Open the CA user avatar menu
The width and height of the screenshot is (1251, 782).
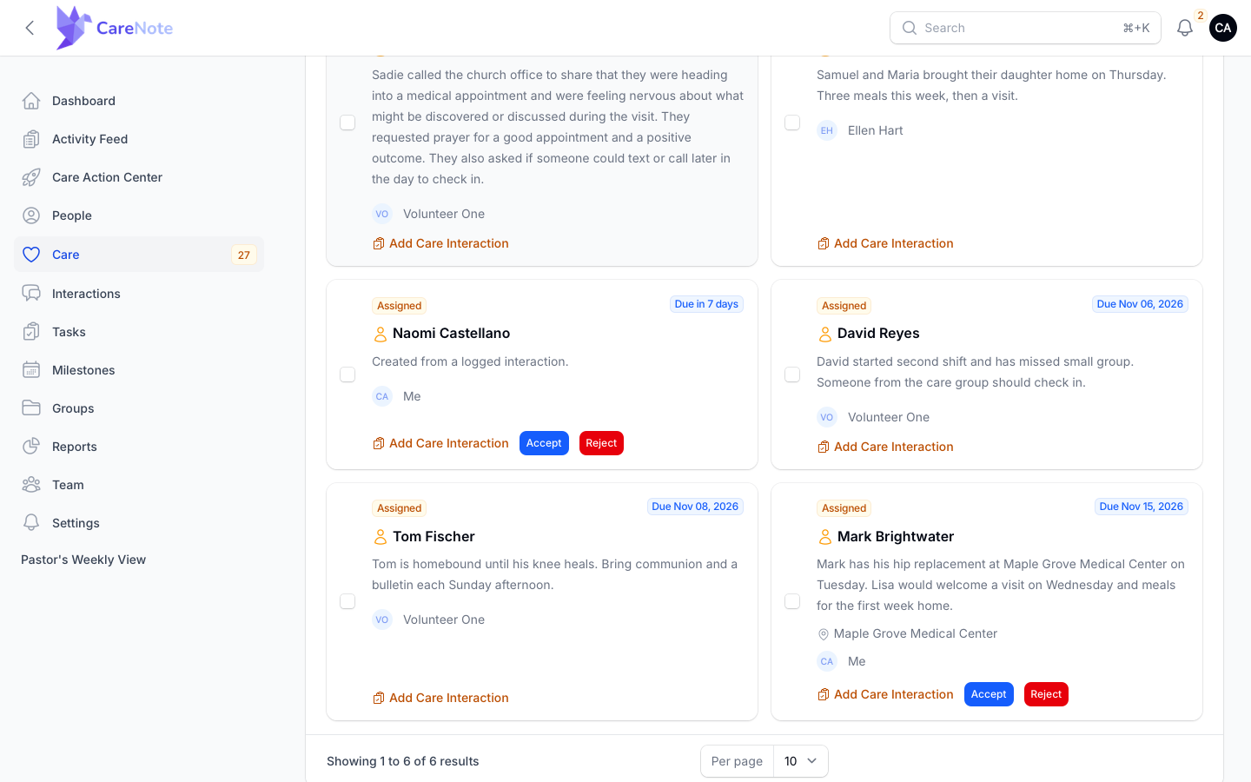point(1223,28)
